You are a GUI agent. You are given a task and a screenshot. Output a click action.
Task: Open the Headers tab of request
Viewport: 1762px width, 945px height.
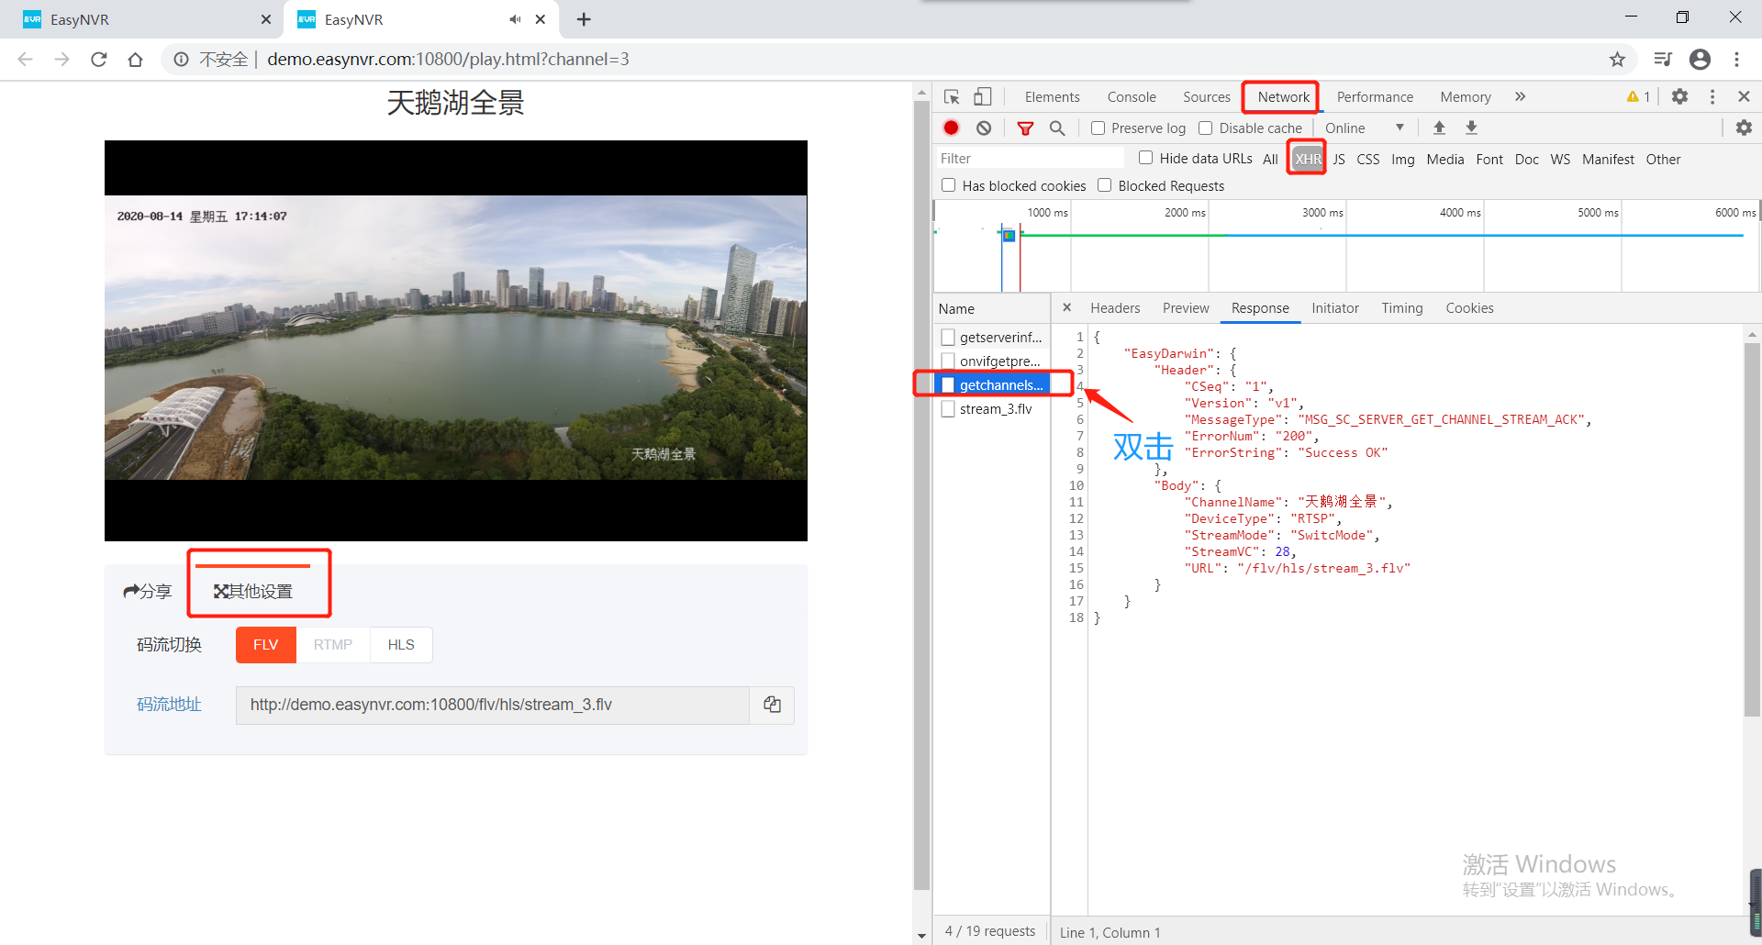pos(1115,308)
